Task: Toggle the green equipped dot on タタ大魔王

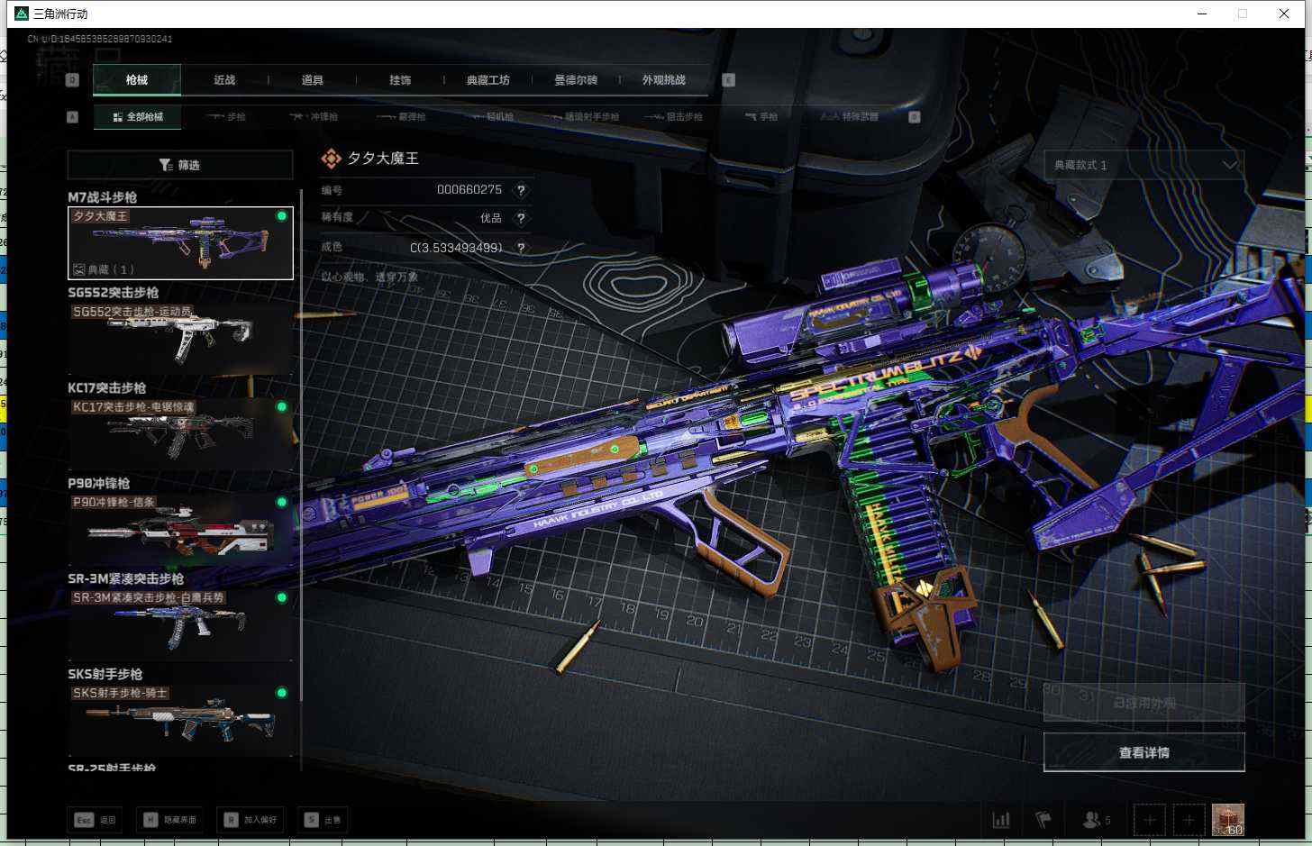Action: click(x=282, y=216)
